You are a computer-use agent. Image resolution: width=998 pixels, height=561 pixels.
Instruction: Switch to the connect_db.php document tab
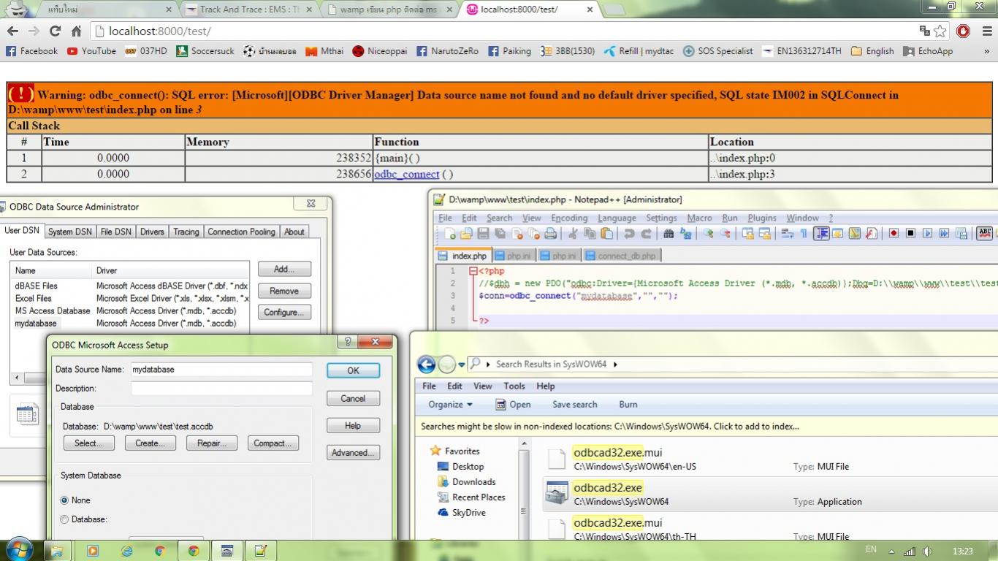click(x=621, y=256)
